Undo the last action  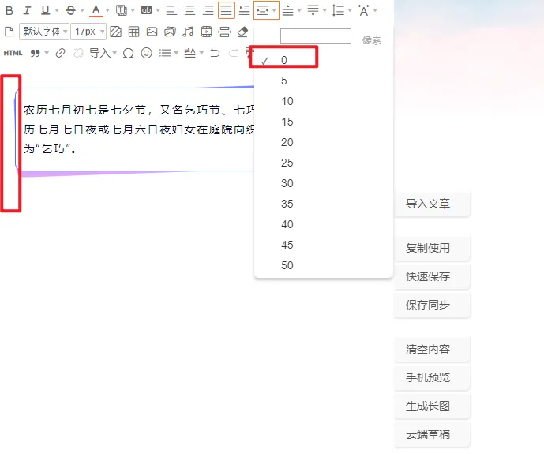(215, 53)
